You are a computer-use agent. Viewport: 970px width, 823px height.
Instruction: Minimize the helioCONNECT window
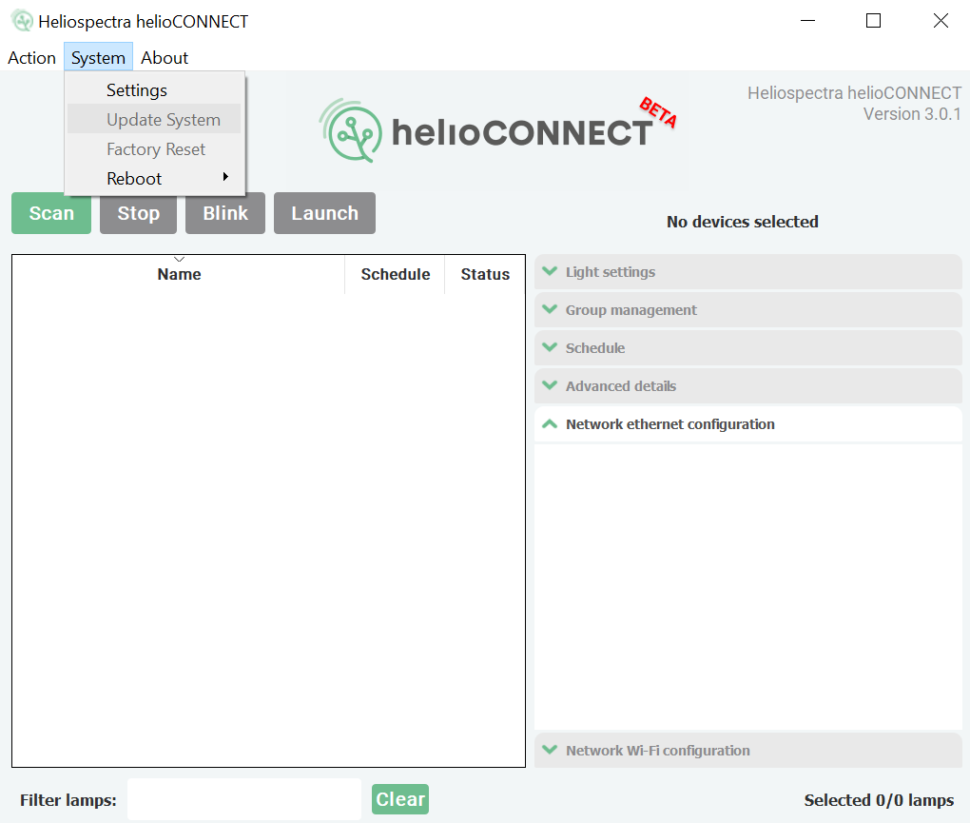point(807,21)
